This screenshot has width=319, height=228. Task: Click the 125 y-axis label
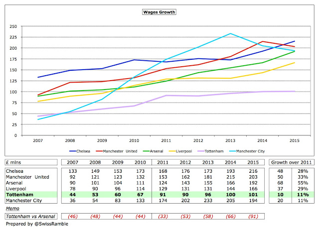[x=13, y=81]
